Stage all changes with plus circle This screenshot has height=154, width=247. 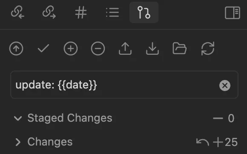pyautogui.click(x=71, y=48)
